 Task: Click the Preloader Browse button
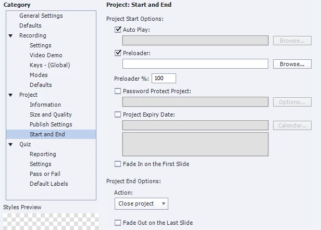click(292, 64)
